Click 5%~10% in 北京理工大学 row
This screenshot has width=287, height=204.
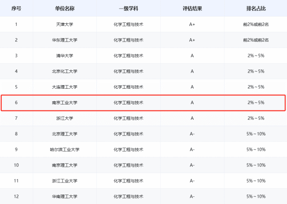click(256, 134)
